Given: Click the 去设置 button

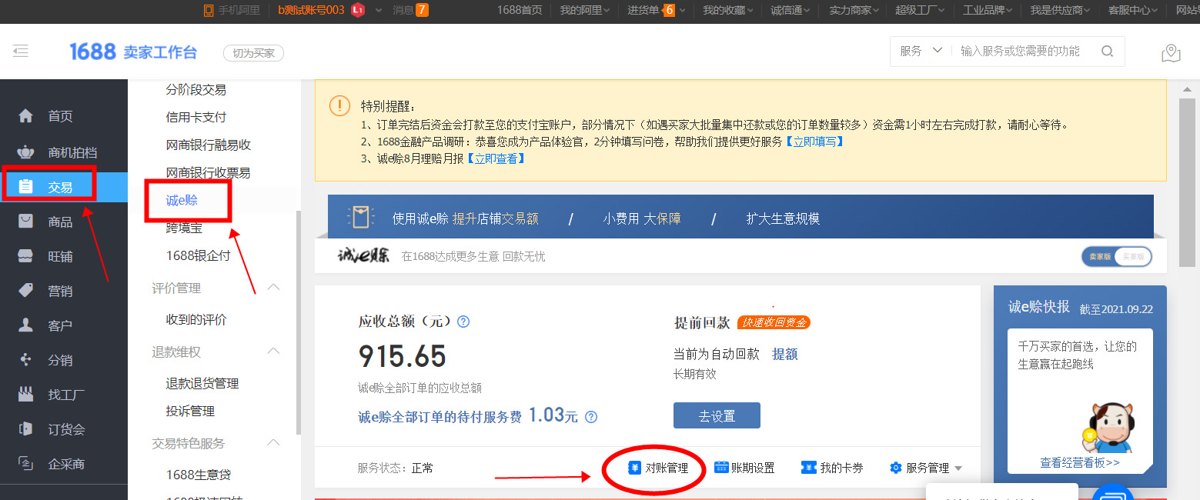Looking at the screenshot, I should point(716,415).
